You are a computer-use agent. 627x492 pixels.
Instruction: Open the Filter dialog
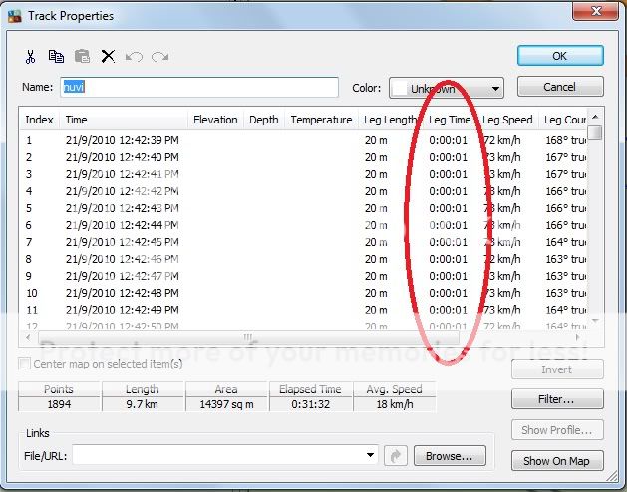tap(557, 399)
